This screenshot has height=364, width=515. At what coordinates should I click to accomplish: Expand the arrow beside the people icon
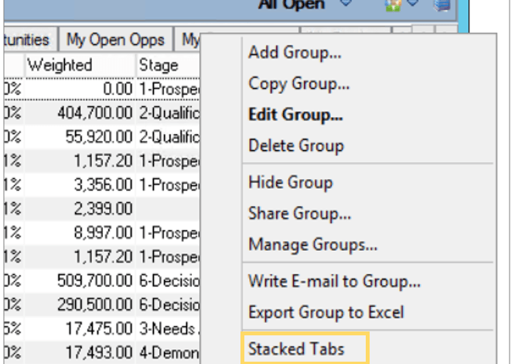tap(413, 3)
